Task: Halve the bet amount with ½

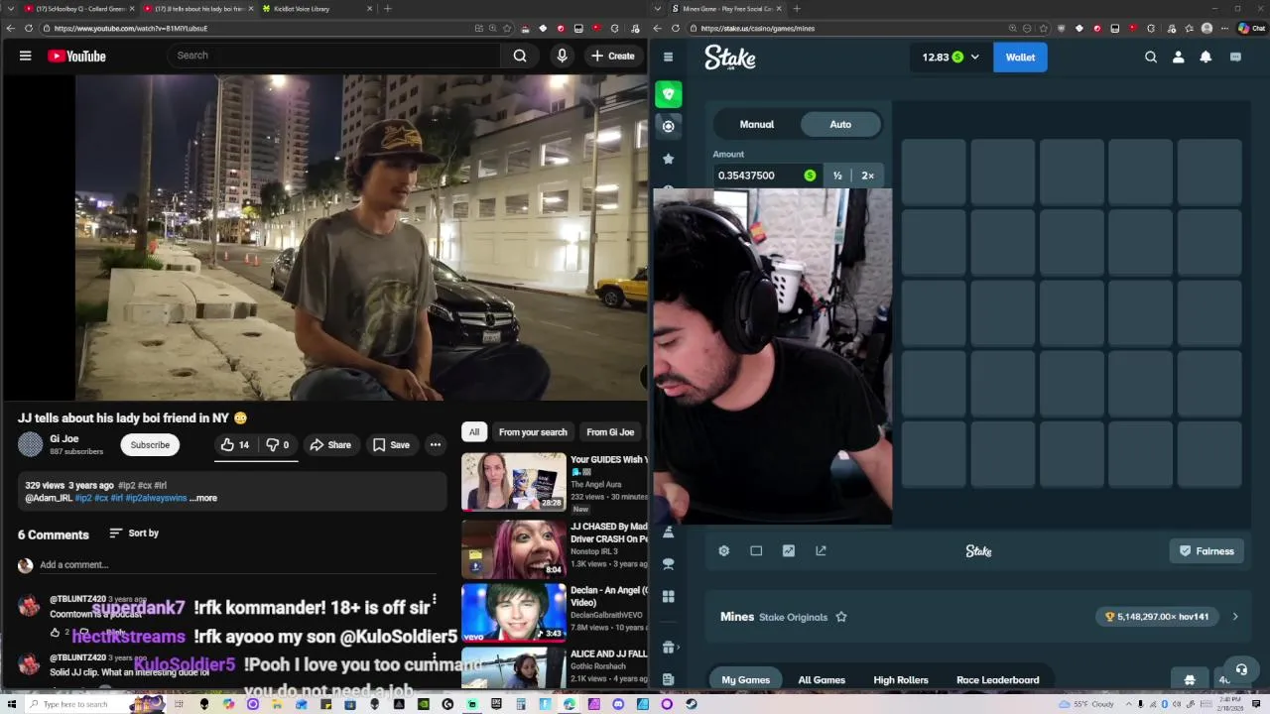Action: point(837,176)
